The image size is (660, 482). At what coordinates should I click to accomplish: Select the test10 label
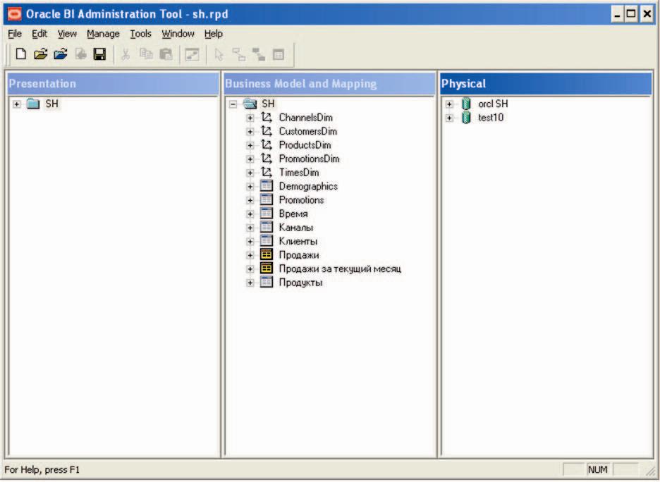tap(490, 118)
